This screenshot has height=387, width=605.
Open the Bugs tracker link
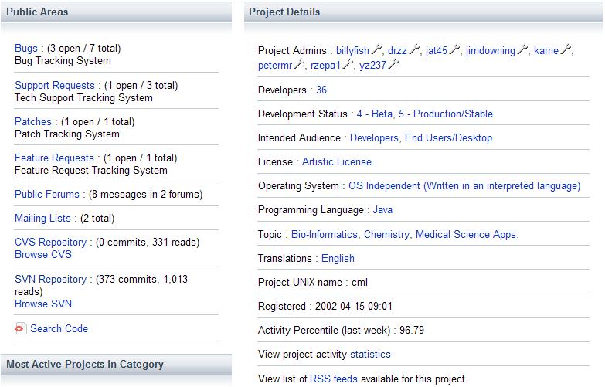pos(25,49)
